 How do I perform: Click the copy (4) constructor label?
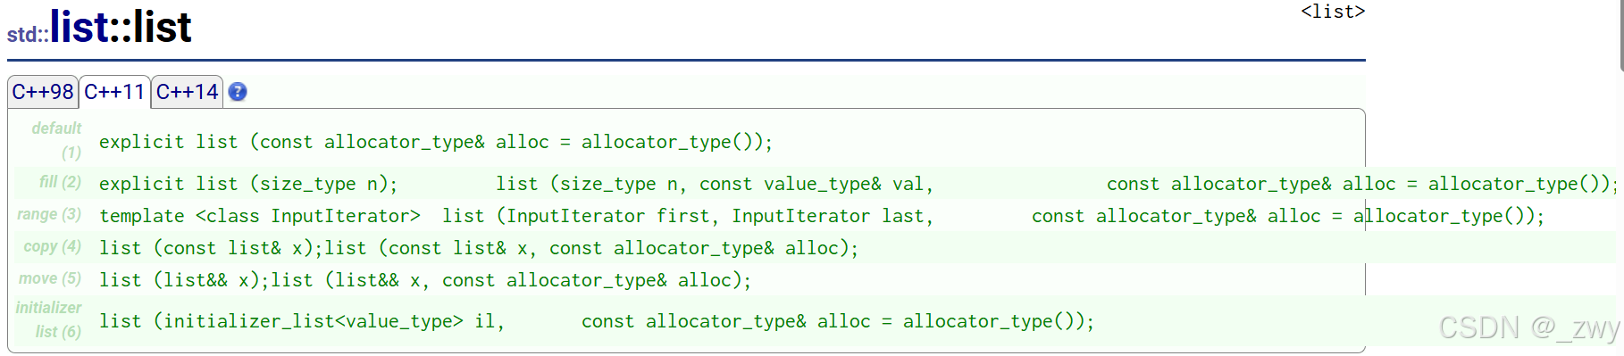pos(53,246)
